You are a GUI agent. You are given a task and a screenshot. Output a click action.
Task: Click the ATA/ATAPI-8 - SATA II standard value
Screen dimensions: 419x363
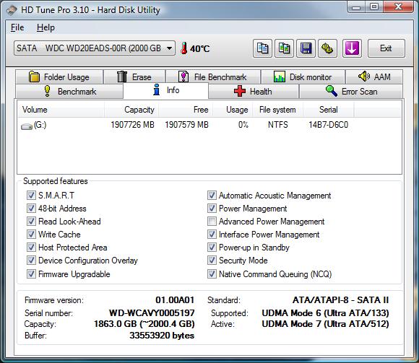[x=340, y=300]
